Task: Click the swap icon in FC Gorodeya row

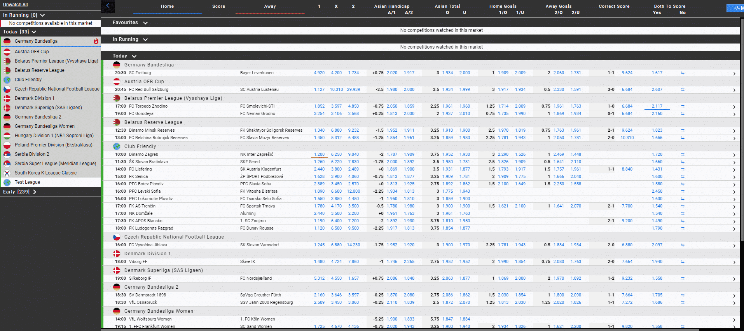Action: point(683,114)
